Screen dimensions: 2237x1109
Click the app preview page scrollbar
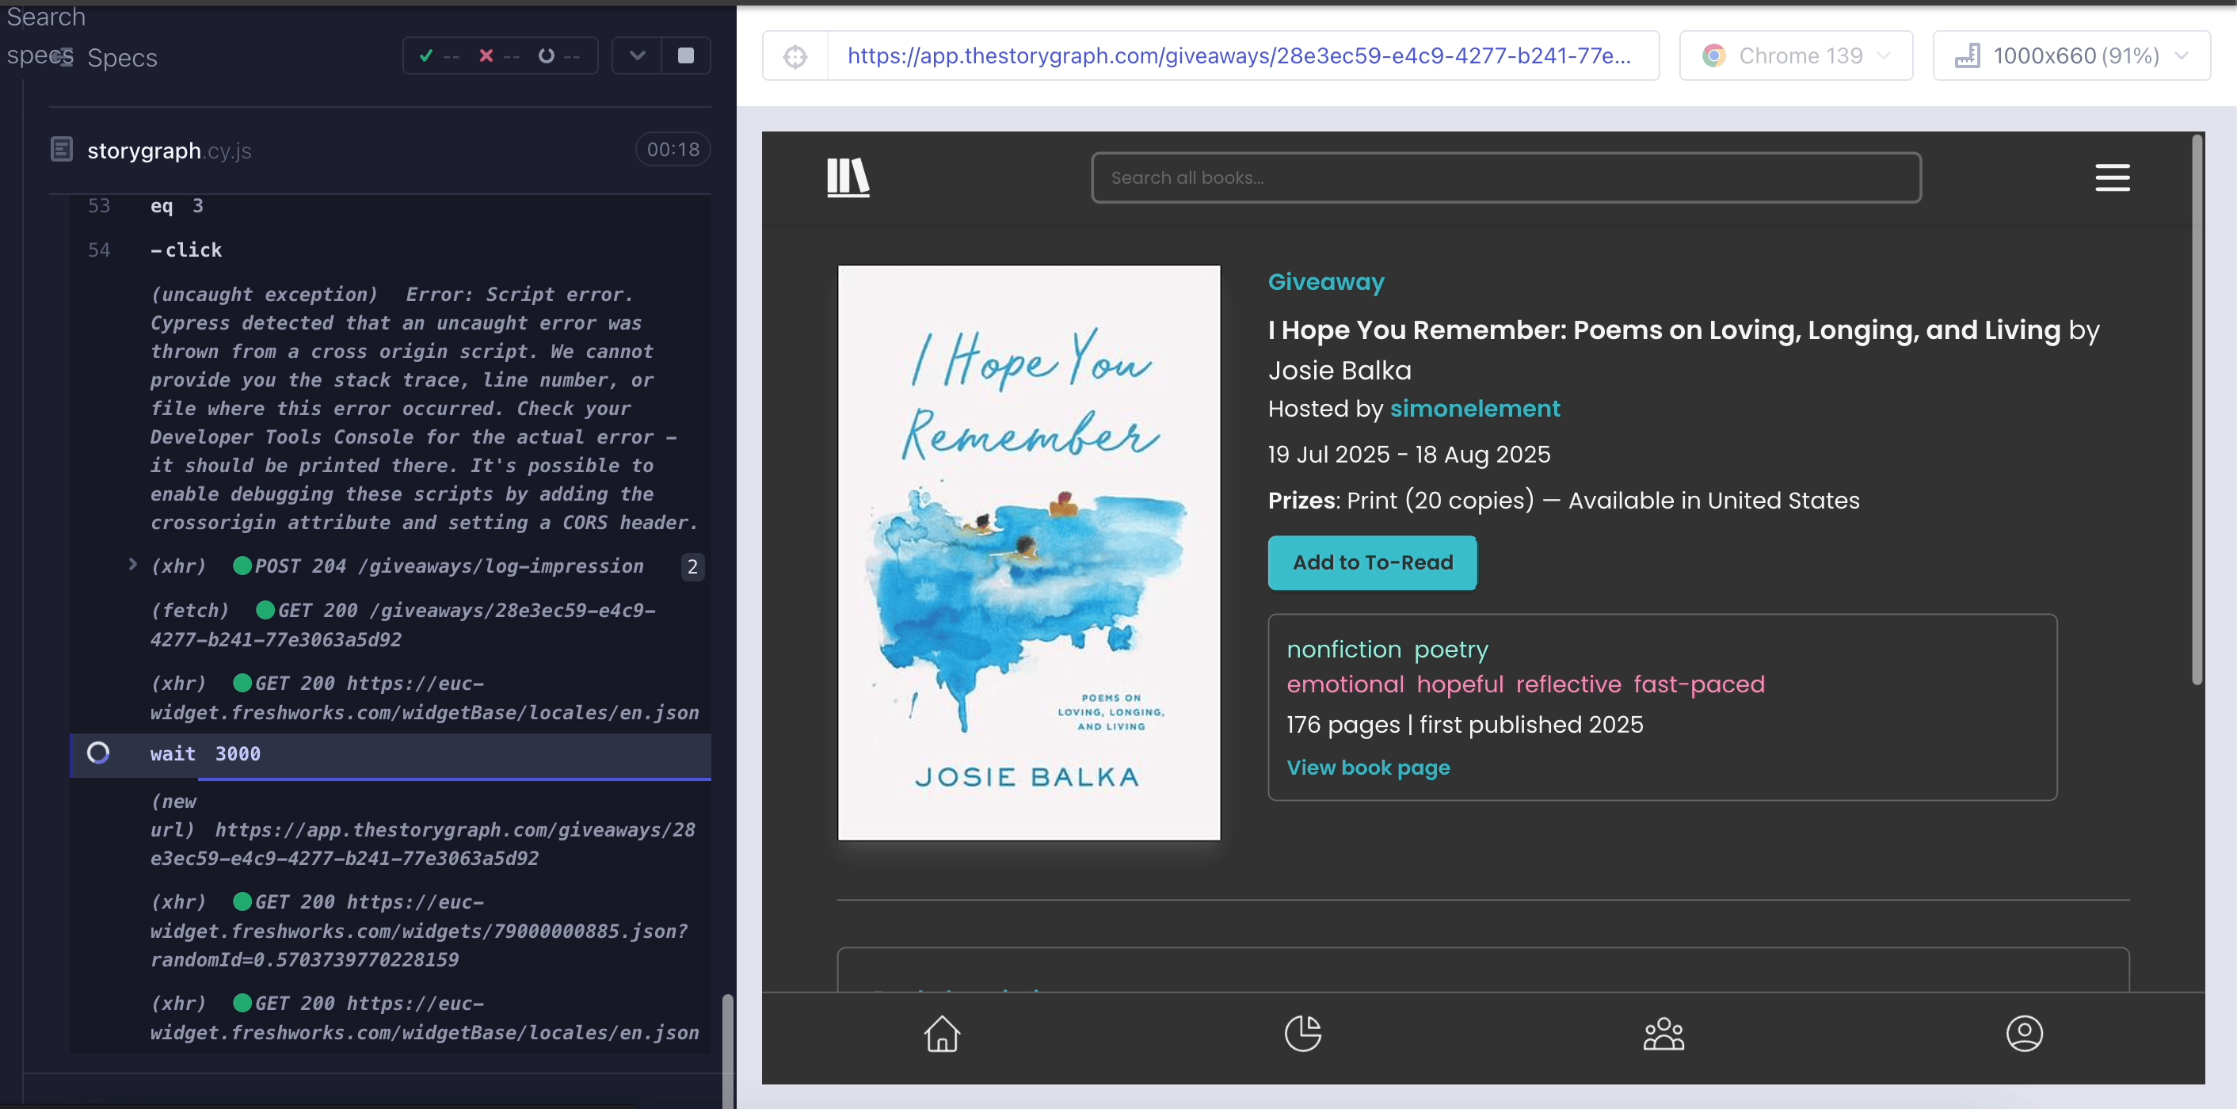click(2196, 409)
